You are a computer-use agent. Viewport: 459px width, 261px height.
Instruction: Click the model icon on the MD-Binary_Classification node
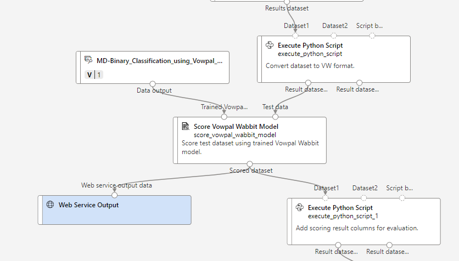[x=88, y=60]
